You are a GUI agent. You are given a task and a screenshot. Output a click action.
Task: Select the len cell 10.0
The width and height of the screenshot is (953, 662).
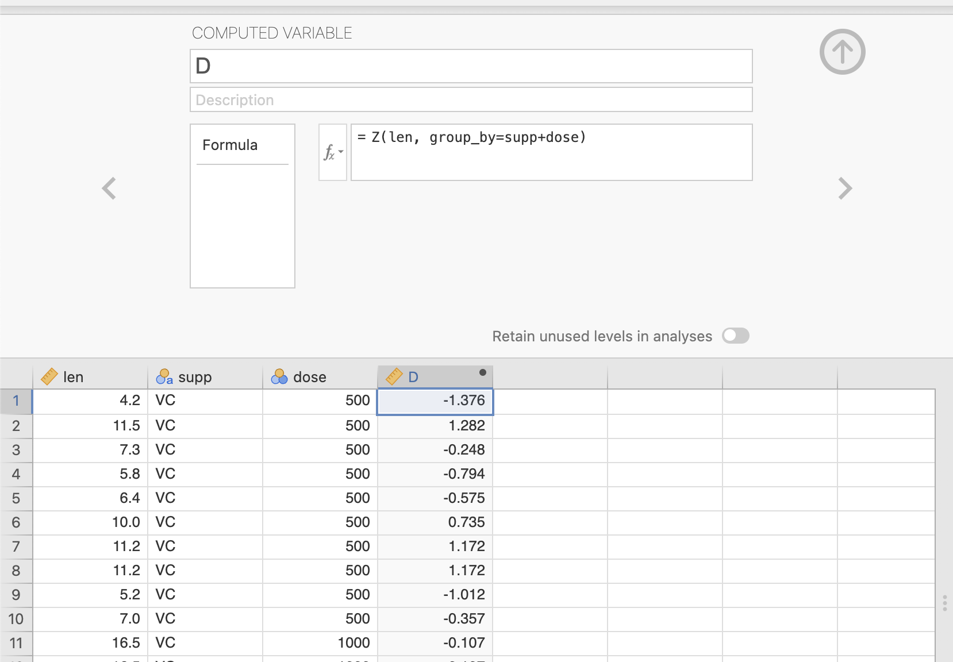point(90,522)
